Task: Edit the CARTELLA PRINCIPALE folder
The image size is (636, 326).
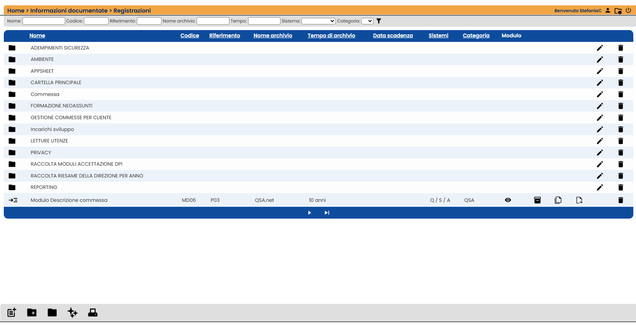Action: pyautogui.click(x=600, y=83)
